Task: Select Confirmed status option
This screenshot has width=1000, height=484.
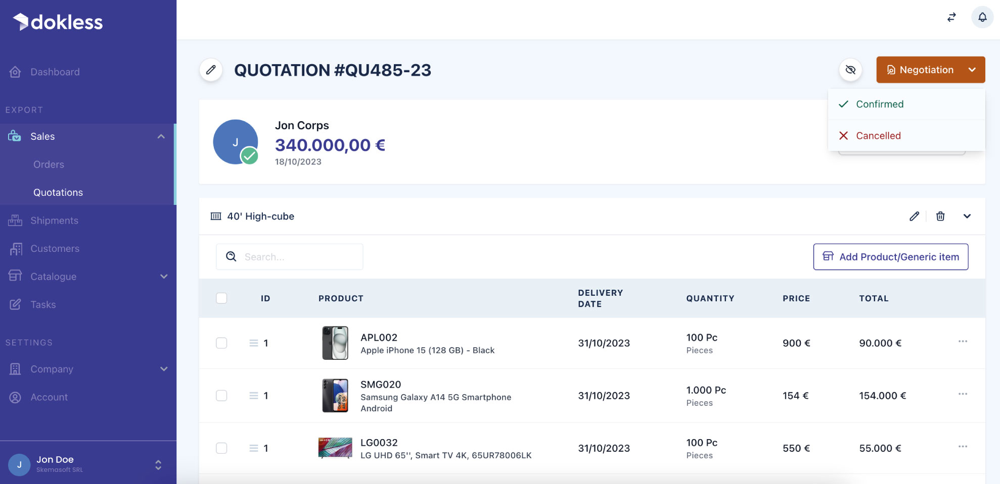Action: 879,104
